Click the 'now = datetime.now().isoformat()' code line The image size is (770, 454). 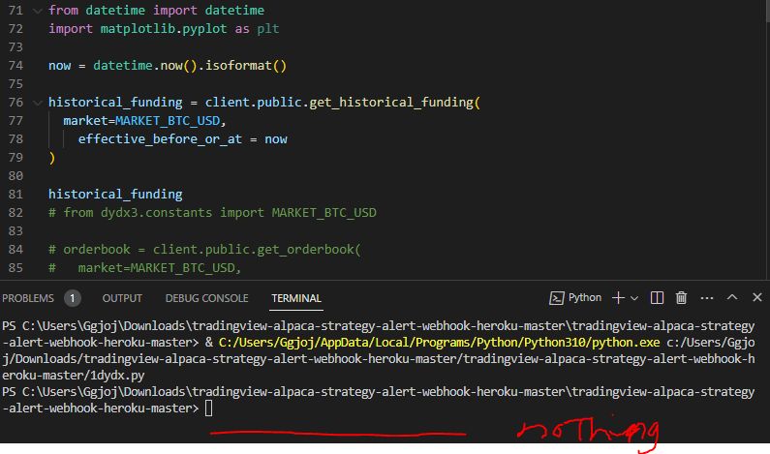[x=168, y=66]
